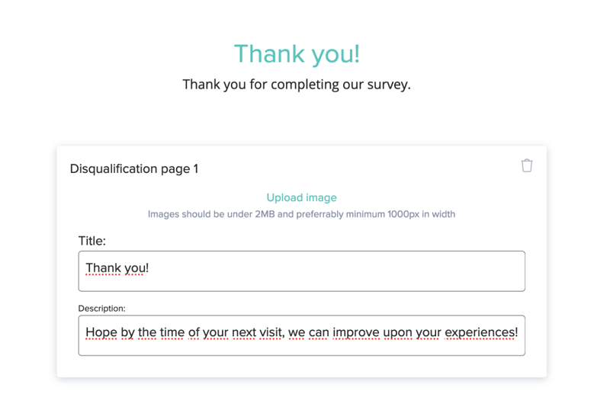Click the survey completion message text
The image size is (610, 407).
pos(297,85)
